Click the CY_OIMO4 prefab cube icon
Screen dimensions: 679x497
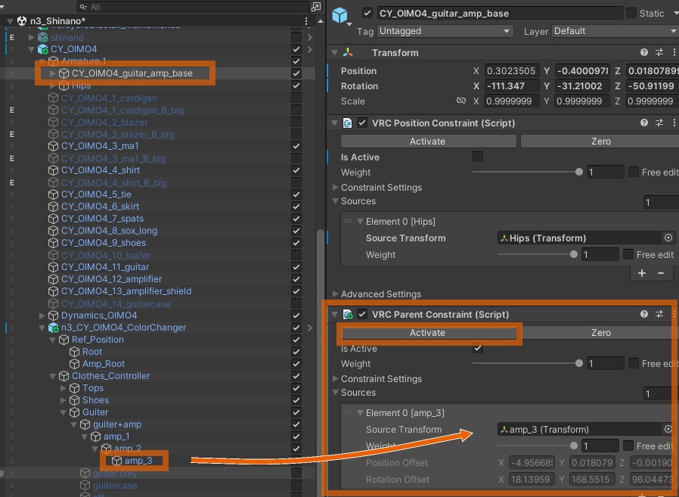coord(42,49)
